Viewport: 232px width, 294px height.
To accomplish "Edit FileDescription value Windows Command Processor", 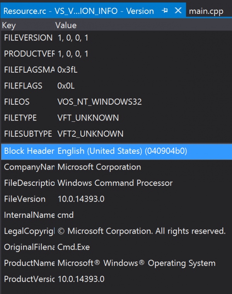I will coord(115,183).
